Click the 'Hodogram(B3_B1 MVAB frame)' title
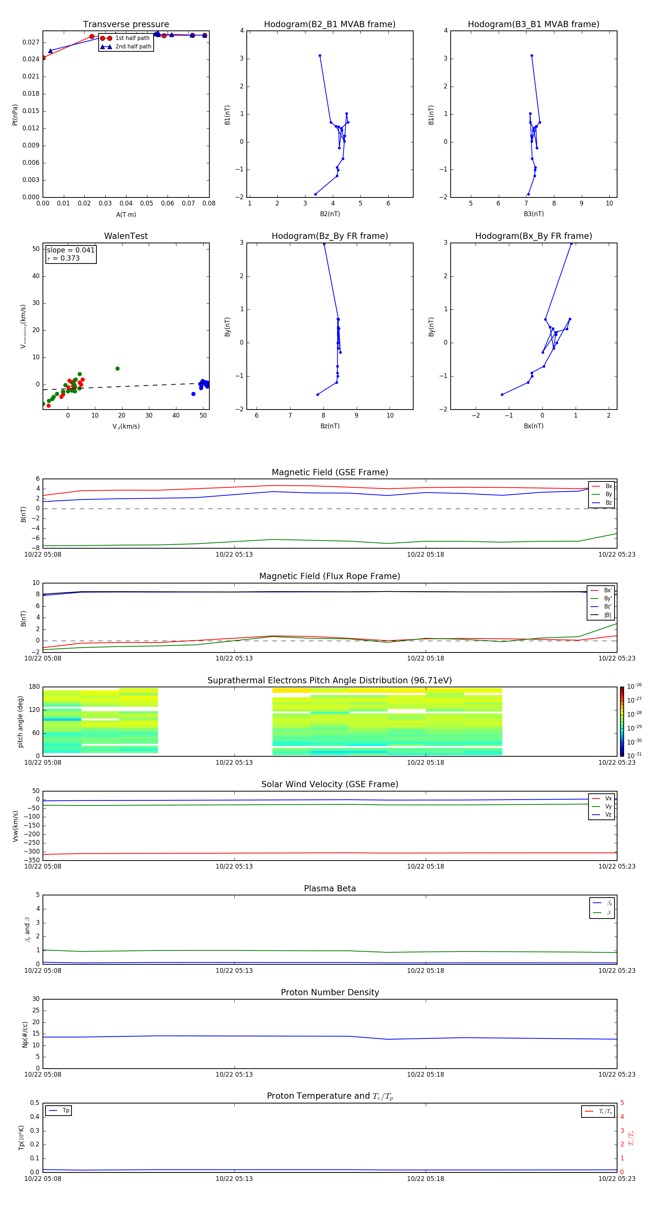 pyautogui.click(x=533, y=25)
